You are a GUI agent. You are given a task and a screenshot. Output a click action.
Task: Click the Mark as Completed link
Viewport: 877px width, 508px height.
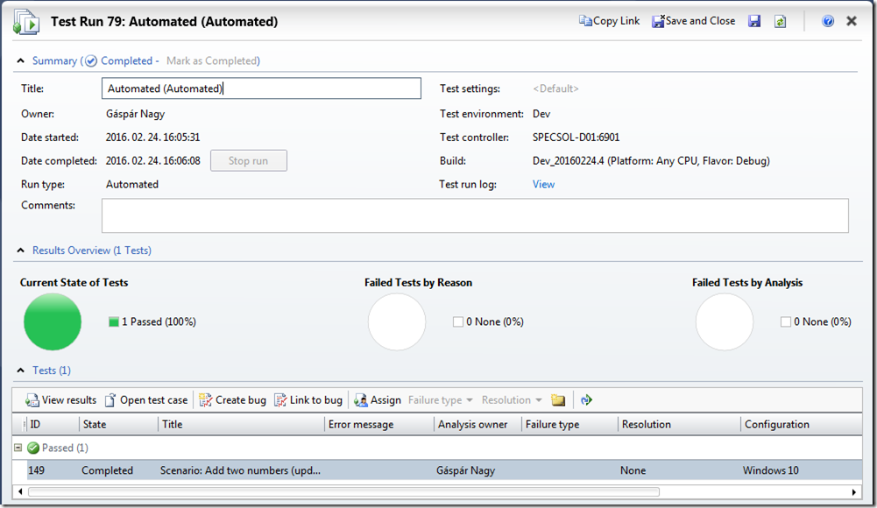point(213,61)
